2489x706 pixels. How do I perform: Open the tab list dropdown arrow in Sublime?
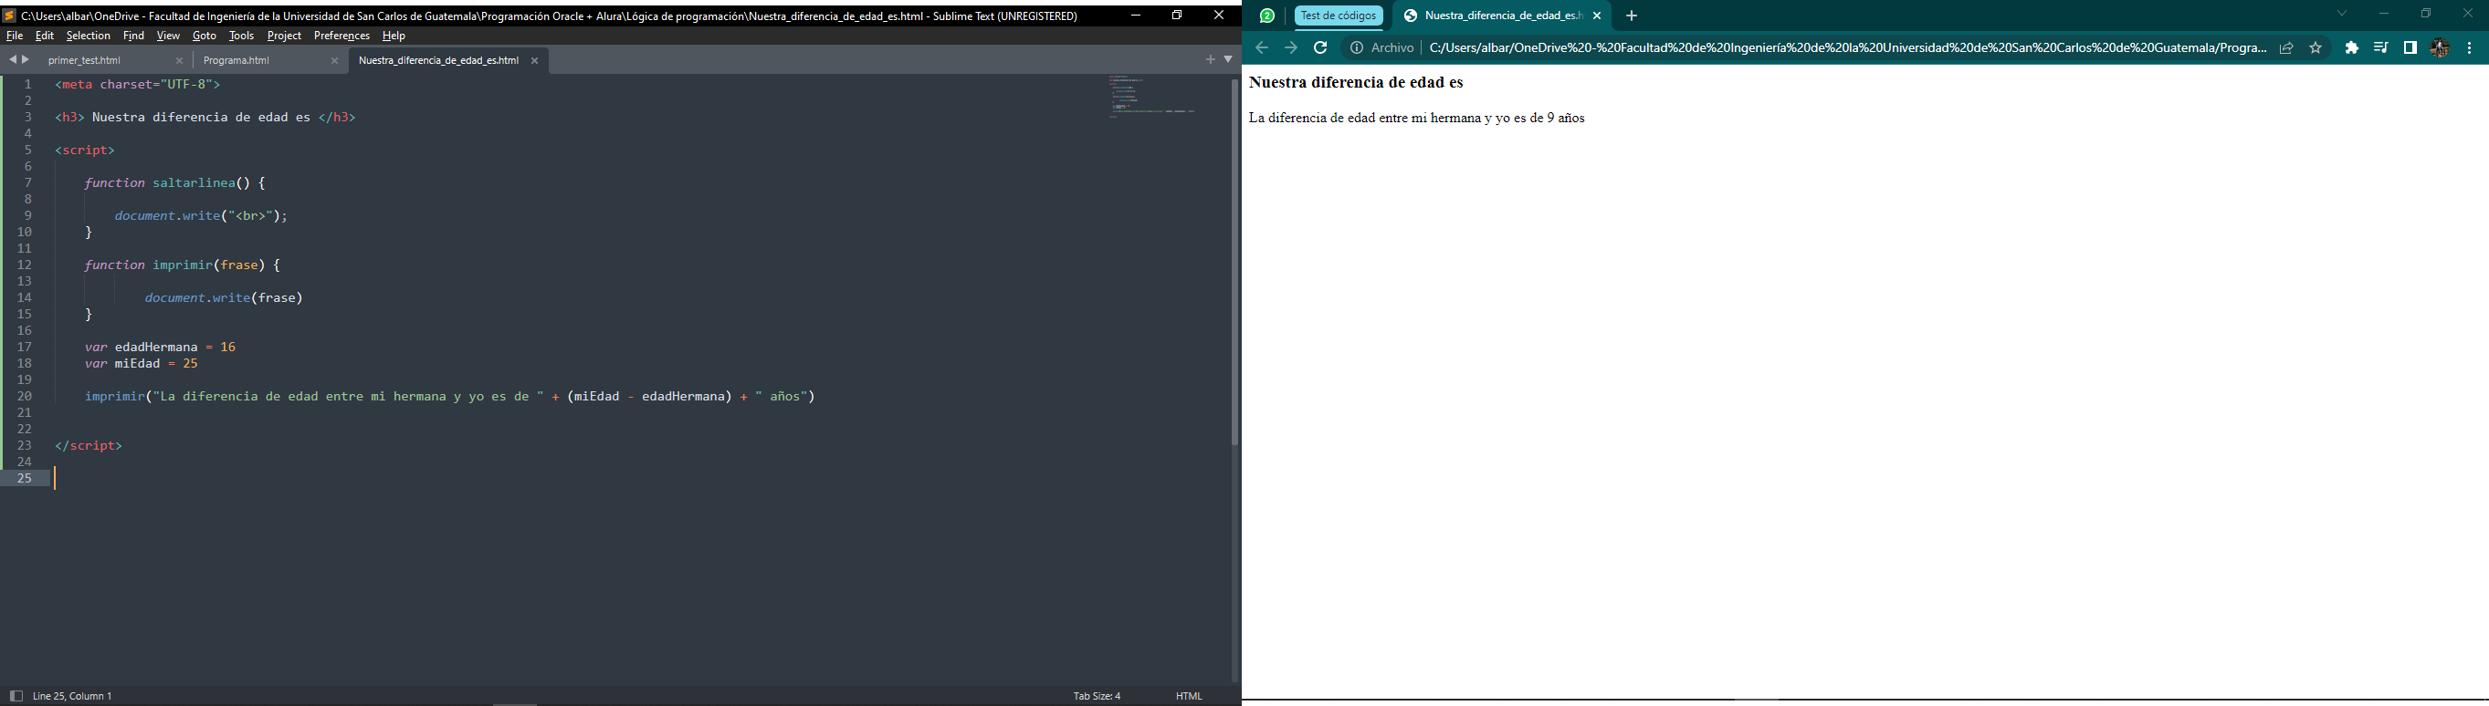[x=1228, y=60]
